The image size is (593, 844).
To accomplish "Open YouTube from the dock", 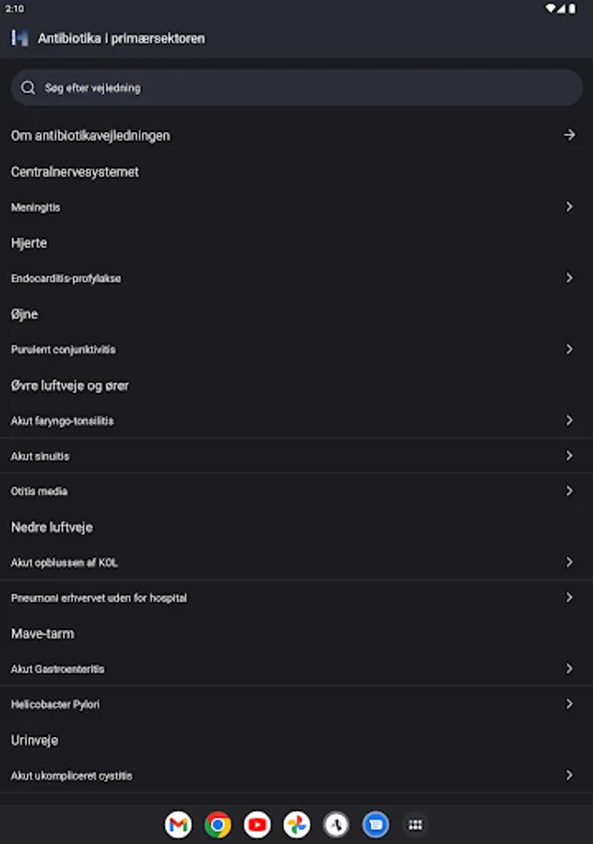I will click(257, 824).
